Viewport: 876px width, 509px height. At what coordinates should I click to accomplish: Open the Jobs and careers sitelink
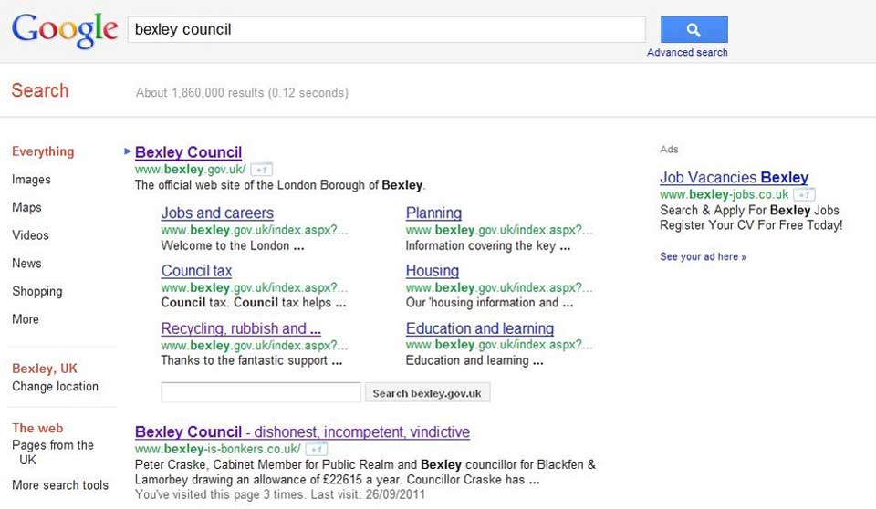click(x=217, y=213)
